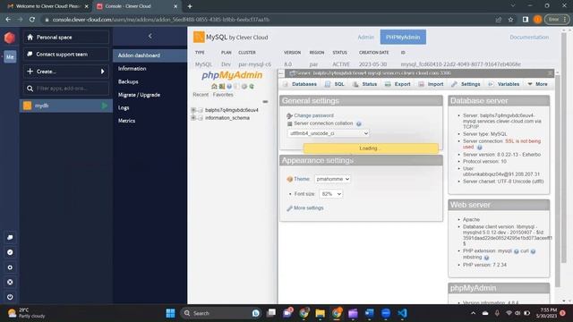
Task: Click the power icon at rail bottom
Action: point(10,297)
